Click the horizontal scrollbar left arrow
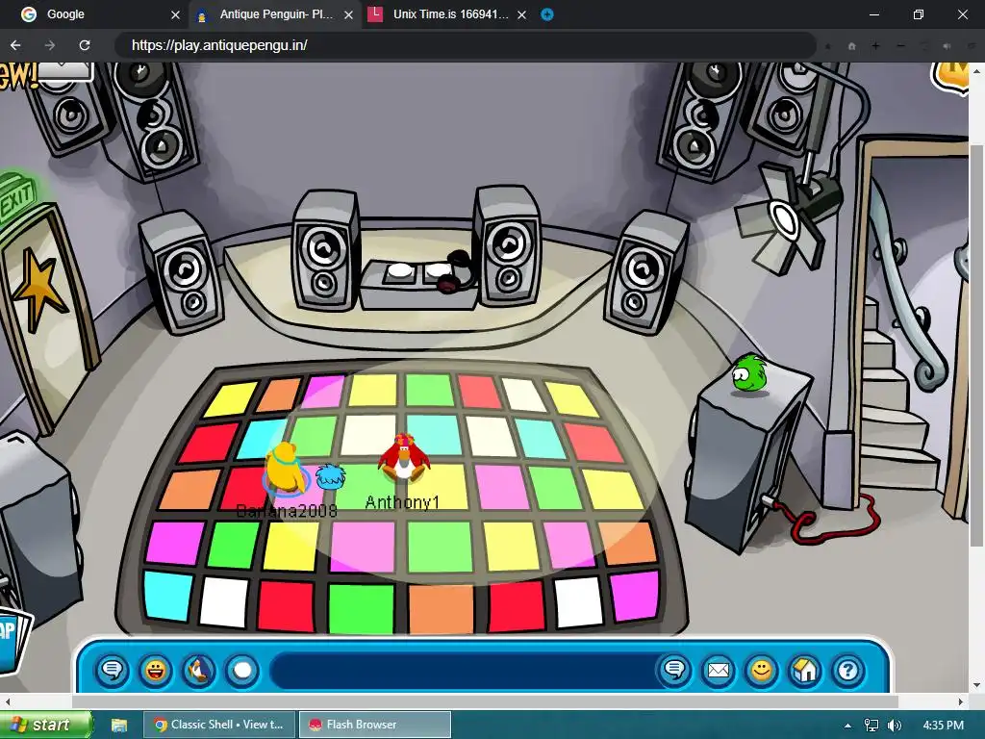Screen dimensions: 985x739 coord(7,701)
